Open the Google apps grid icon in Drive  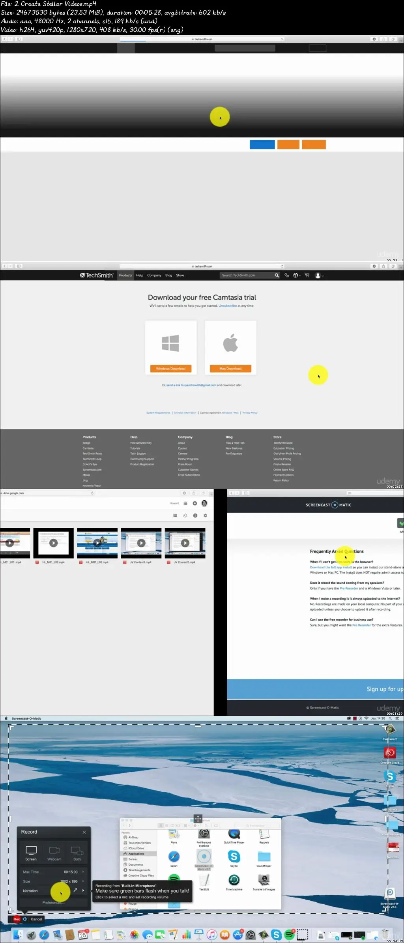point(185,503)
